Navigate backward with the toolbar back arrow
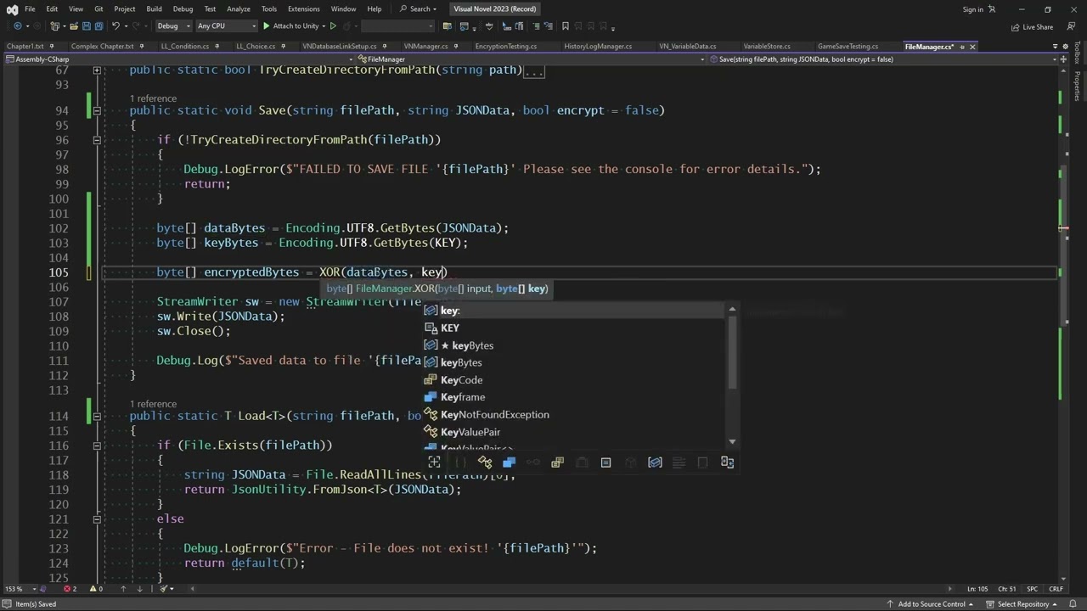This screenshot has width=1087, height=611. 17,26
